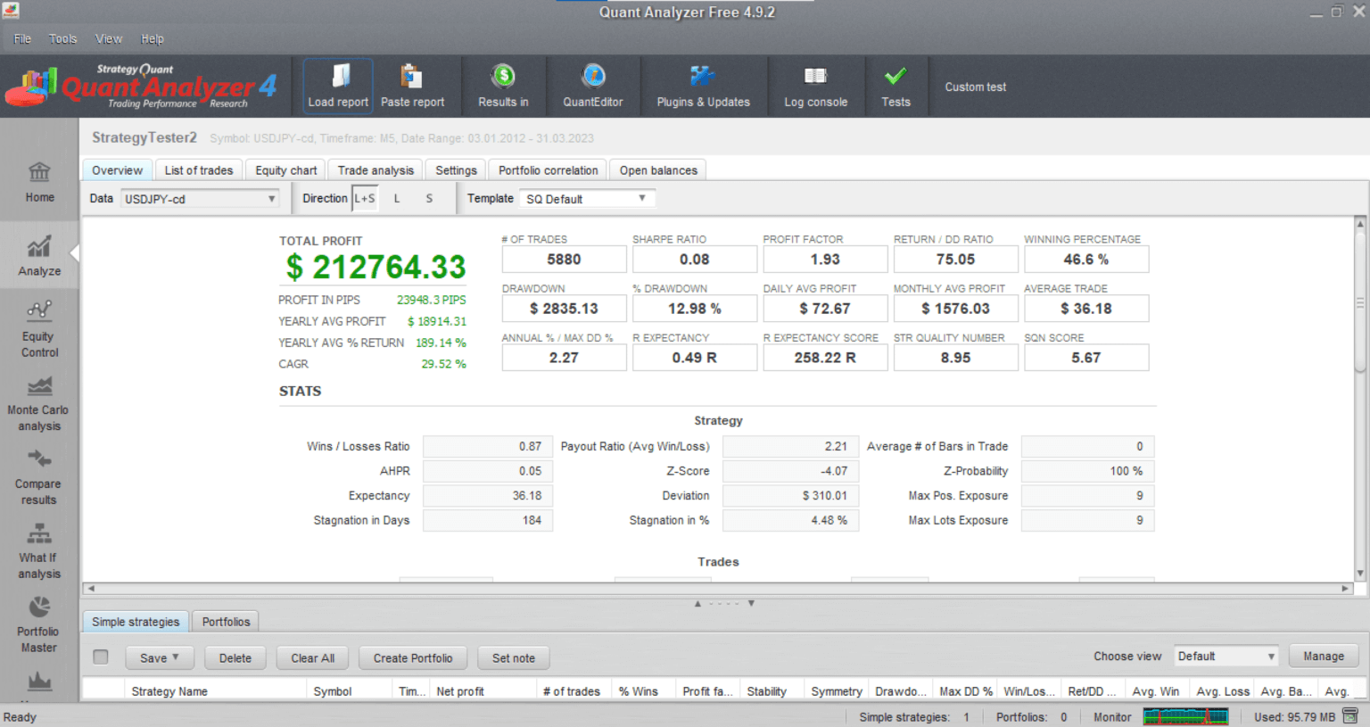Image resolution: width=1370 pixels, height=727 pixels.
Task: Open QuantEditor from the toolbar
Action: pyautogui.click(x=593, y=86)
